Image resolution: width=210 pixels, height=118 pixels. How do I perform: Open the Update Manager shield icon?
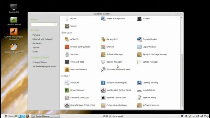pos(103,62)
